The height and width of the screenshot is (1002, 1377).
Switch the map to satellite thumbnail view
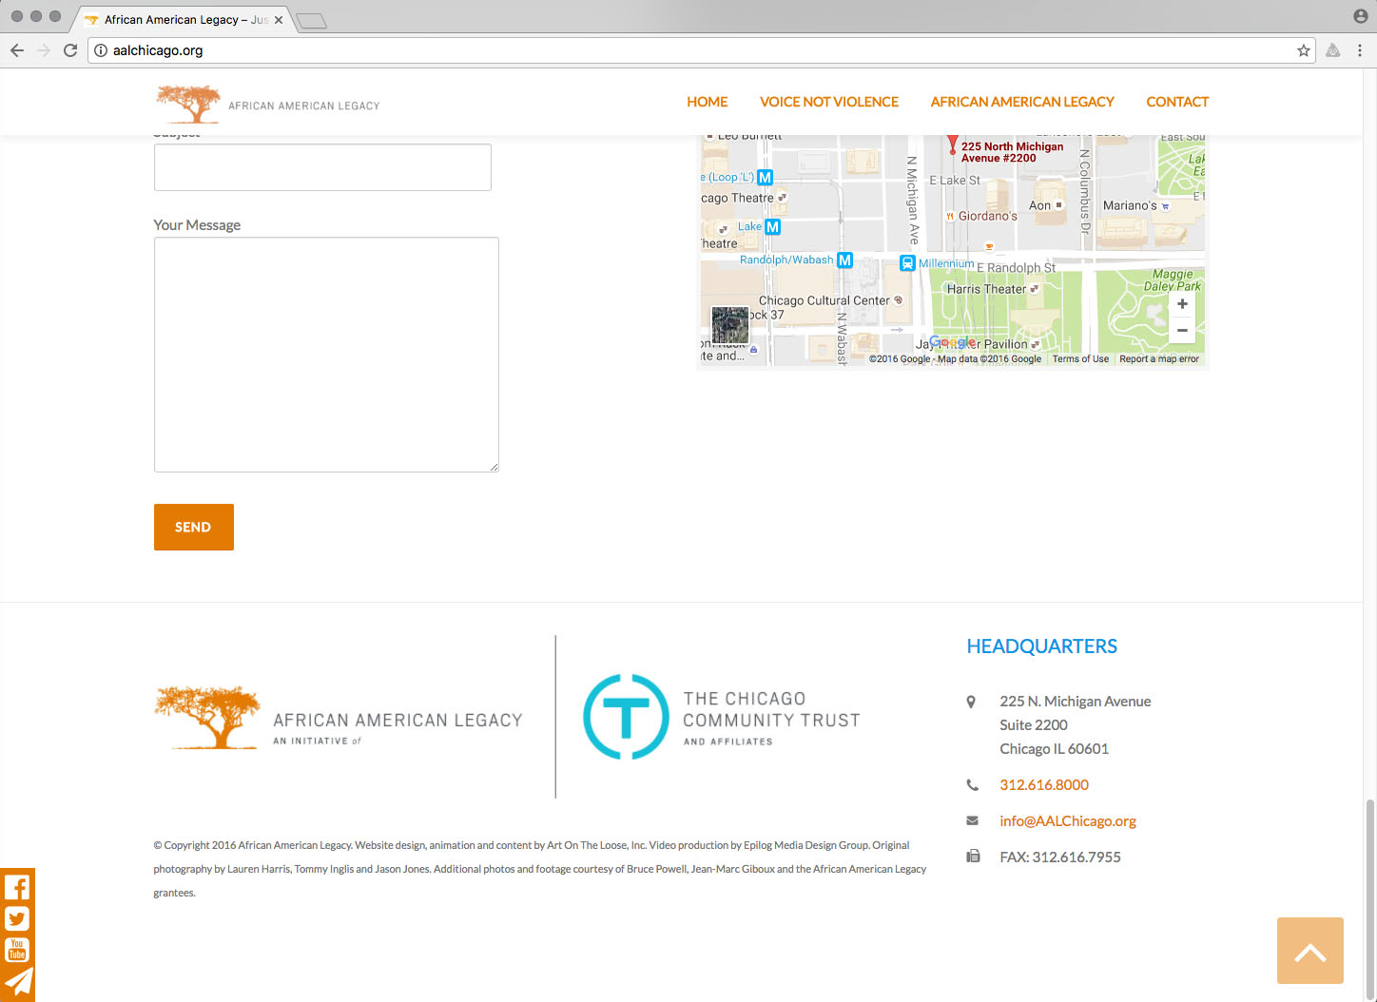tap(730, 325)
